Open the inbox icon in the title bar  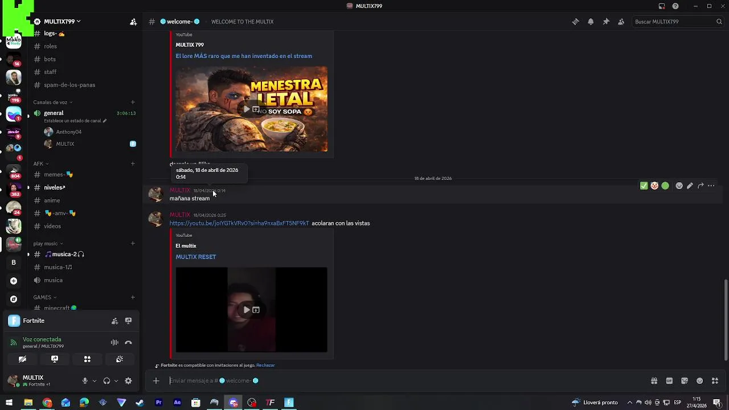(x=662, y=6)
